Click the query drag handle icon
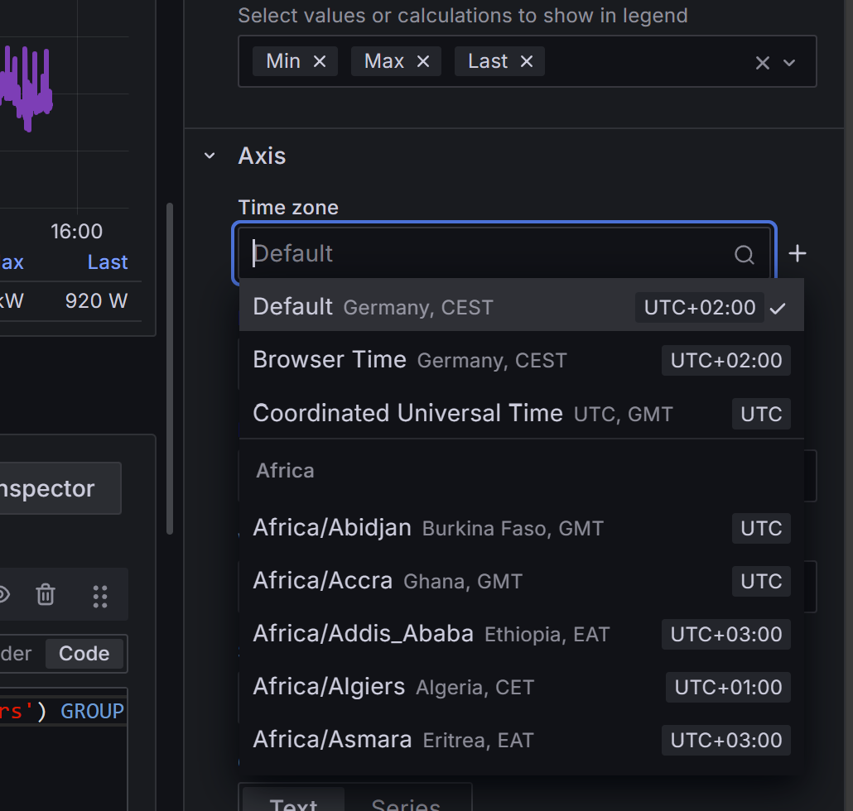The width and height of the screenshot is (853, 811). [x=100, y=595]
